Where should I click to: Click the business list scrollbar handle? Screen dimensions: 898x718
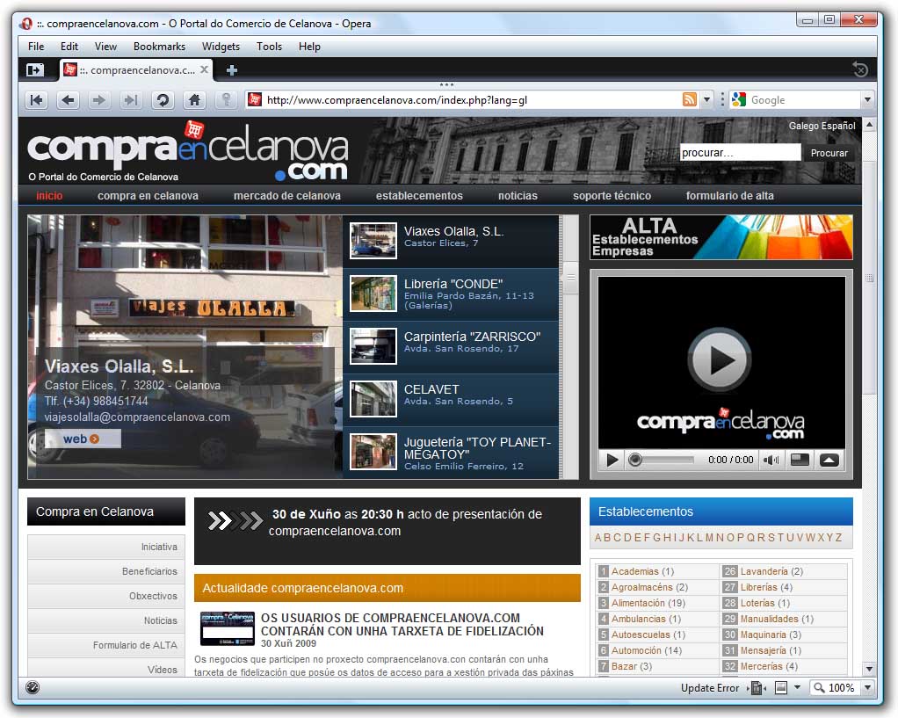point(570,278)
